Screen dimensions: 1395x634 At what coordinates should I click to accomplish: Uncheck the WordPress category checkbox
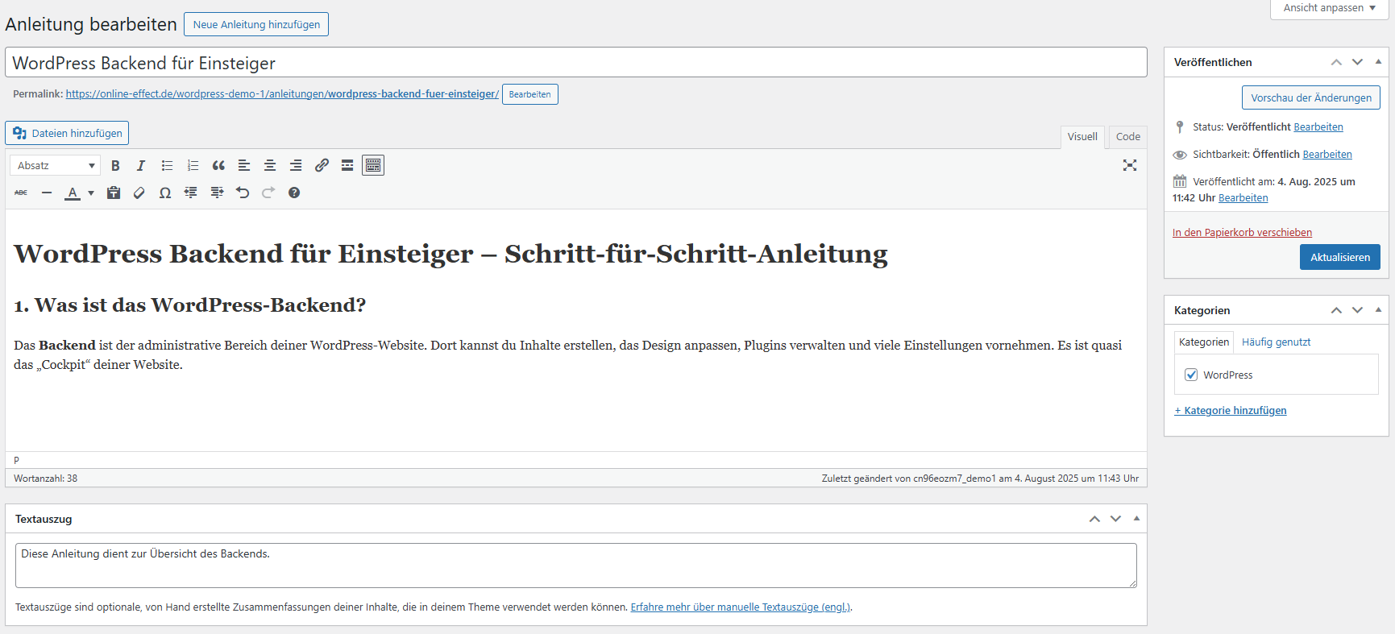pos(1191,375)
